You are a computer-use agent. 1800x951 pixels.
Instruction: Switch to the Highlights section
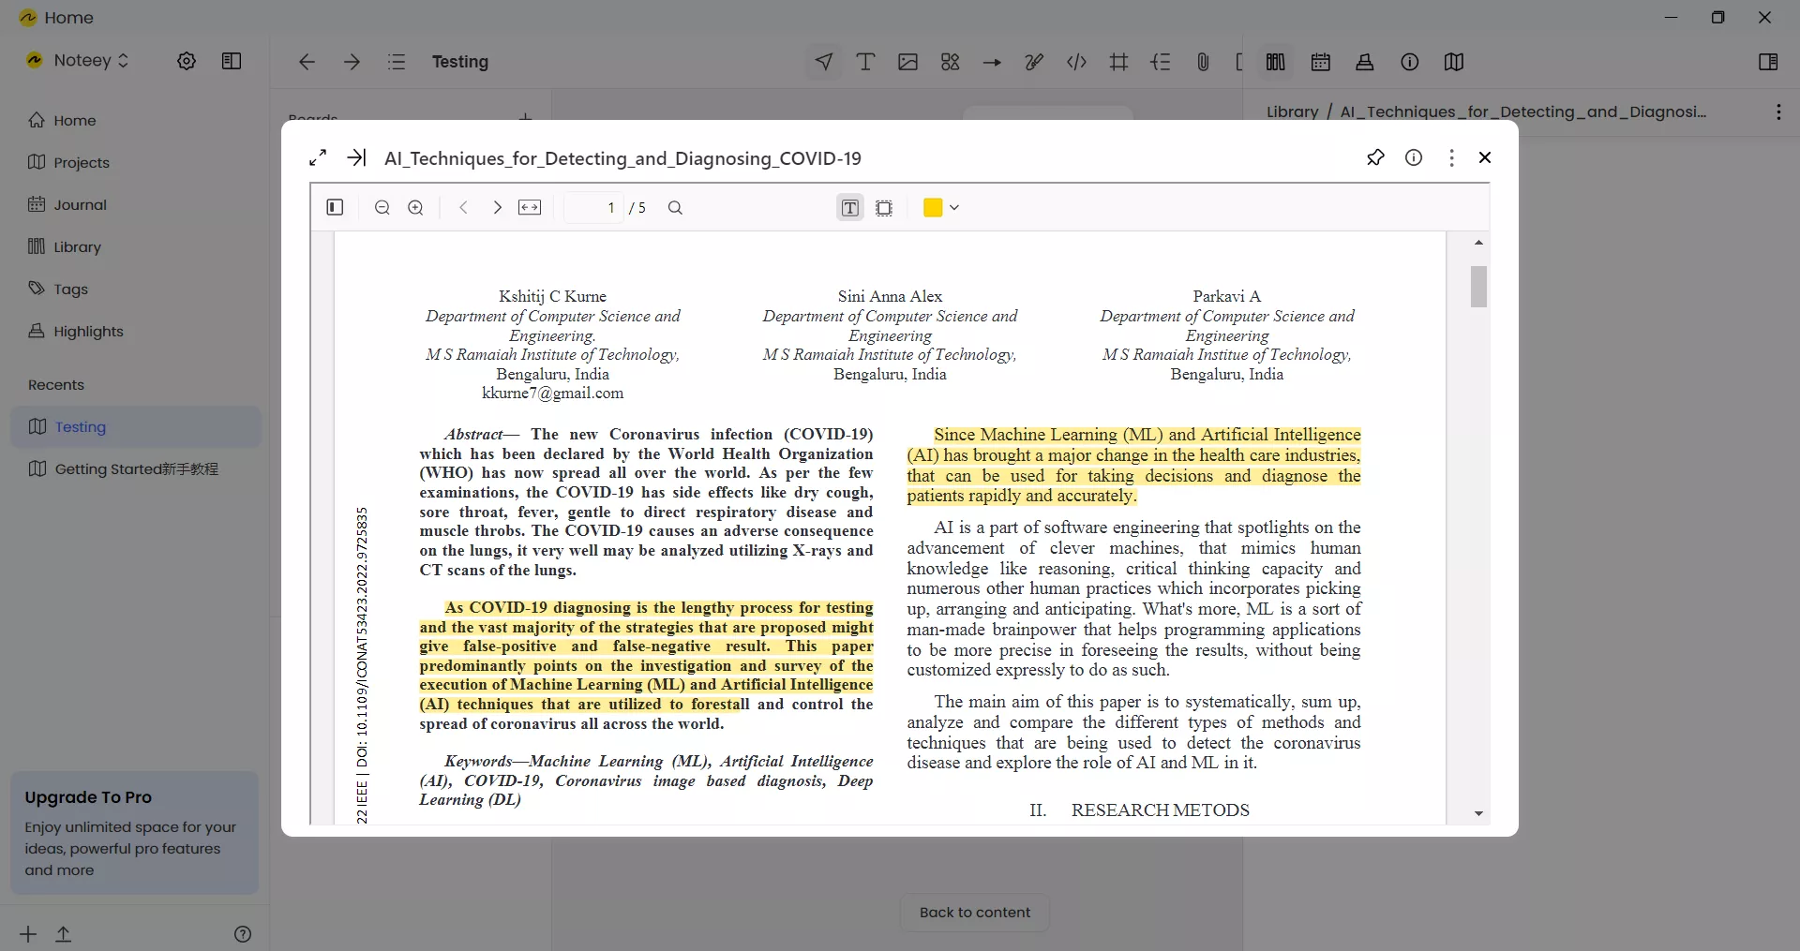coord(89,331)
